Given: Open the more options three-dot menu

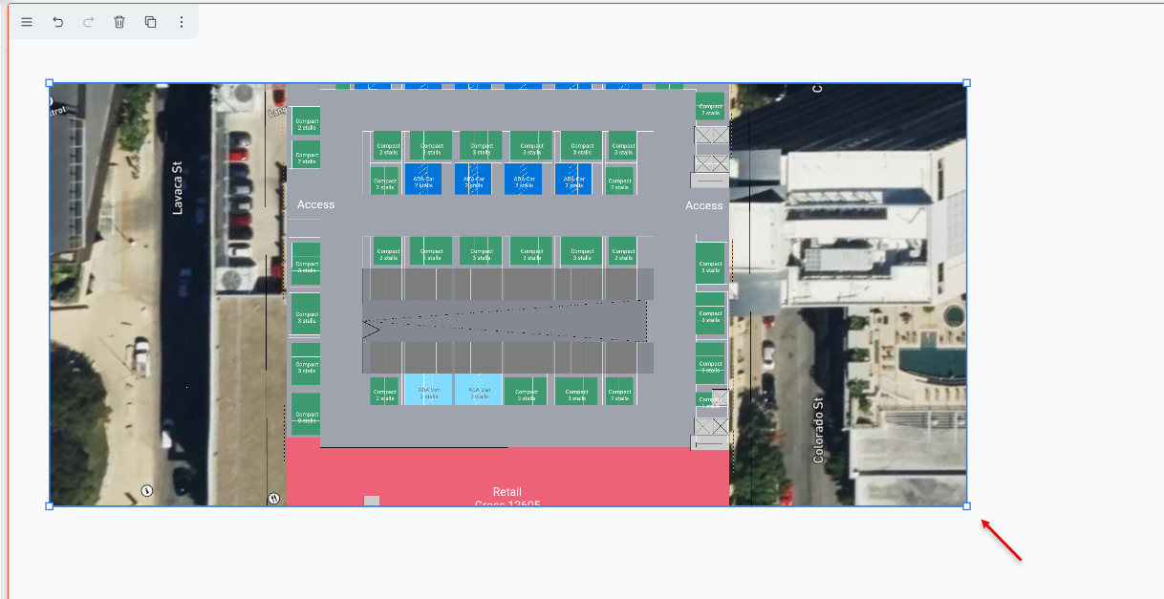Looking at the screenshot, I should pos(182,22).
